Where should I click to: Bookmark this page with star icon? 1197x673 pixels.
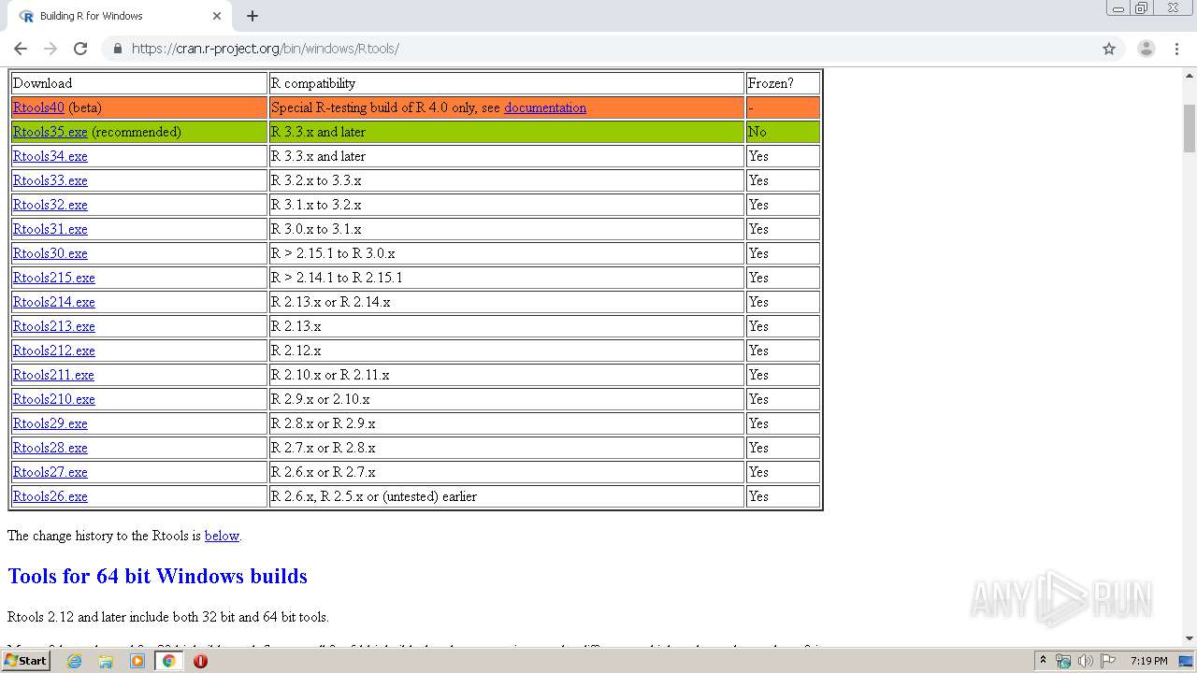click(x=1109, y=49)
